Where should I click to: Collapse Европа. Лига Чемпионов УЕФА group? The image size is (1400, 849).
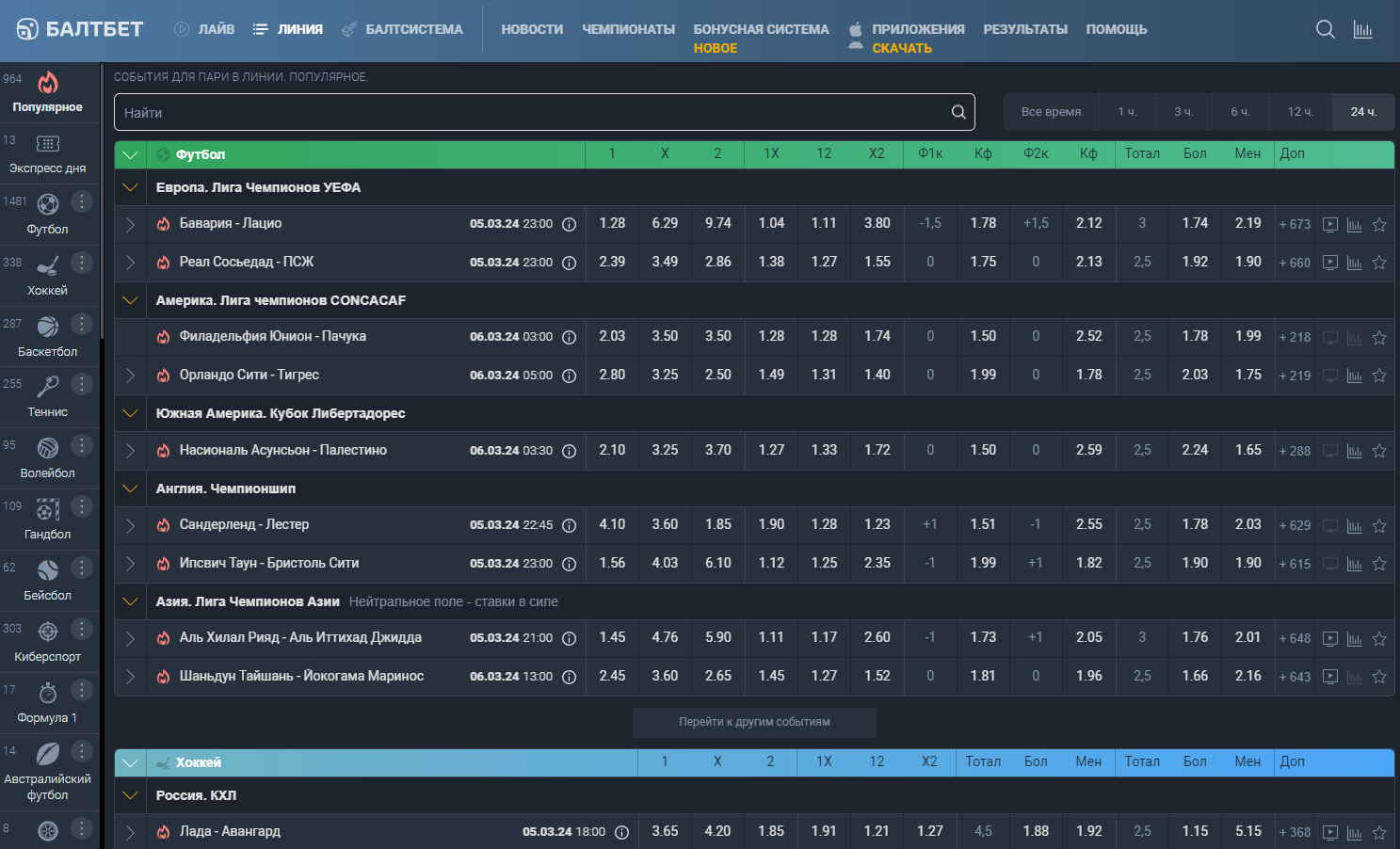point(130,187)
